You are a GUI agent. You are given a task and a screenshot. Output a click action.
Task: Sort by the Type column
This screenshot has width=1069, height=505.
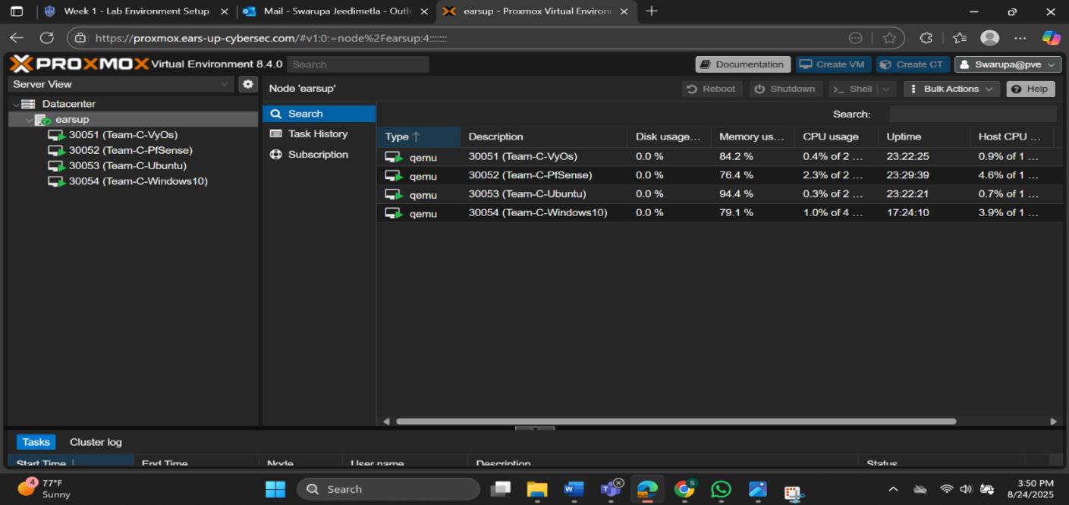(401, 136)
